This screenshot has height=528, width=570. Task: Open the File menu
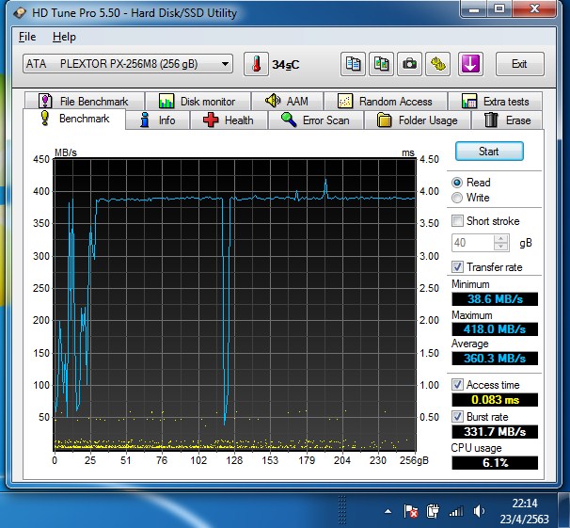(27, 37)
